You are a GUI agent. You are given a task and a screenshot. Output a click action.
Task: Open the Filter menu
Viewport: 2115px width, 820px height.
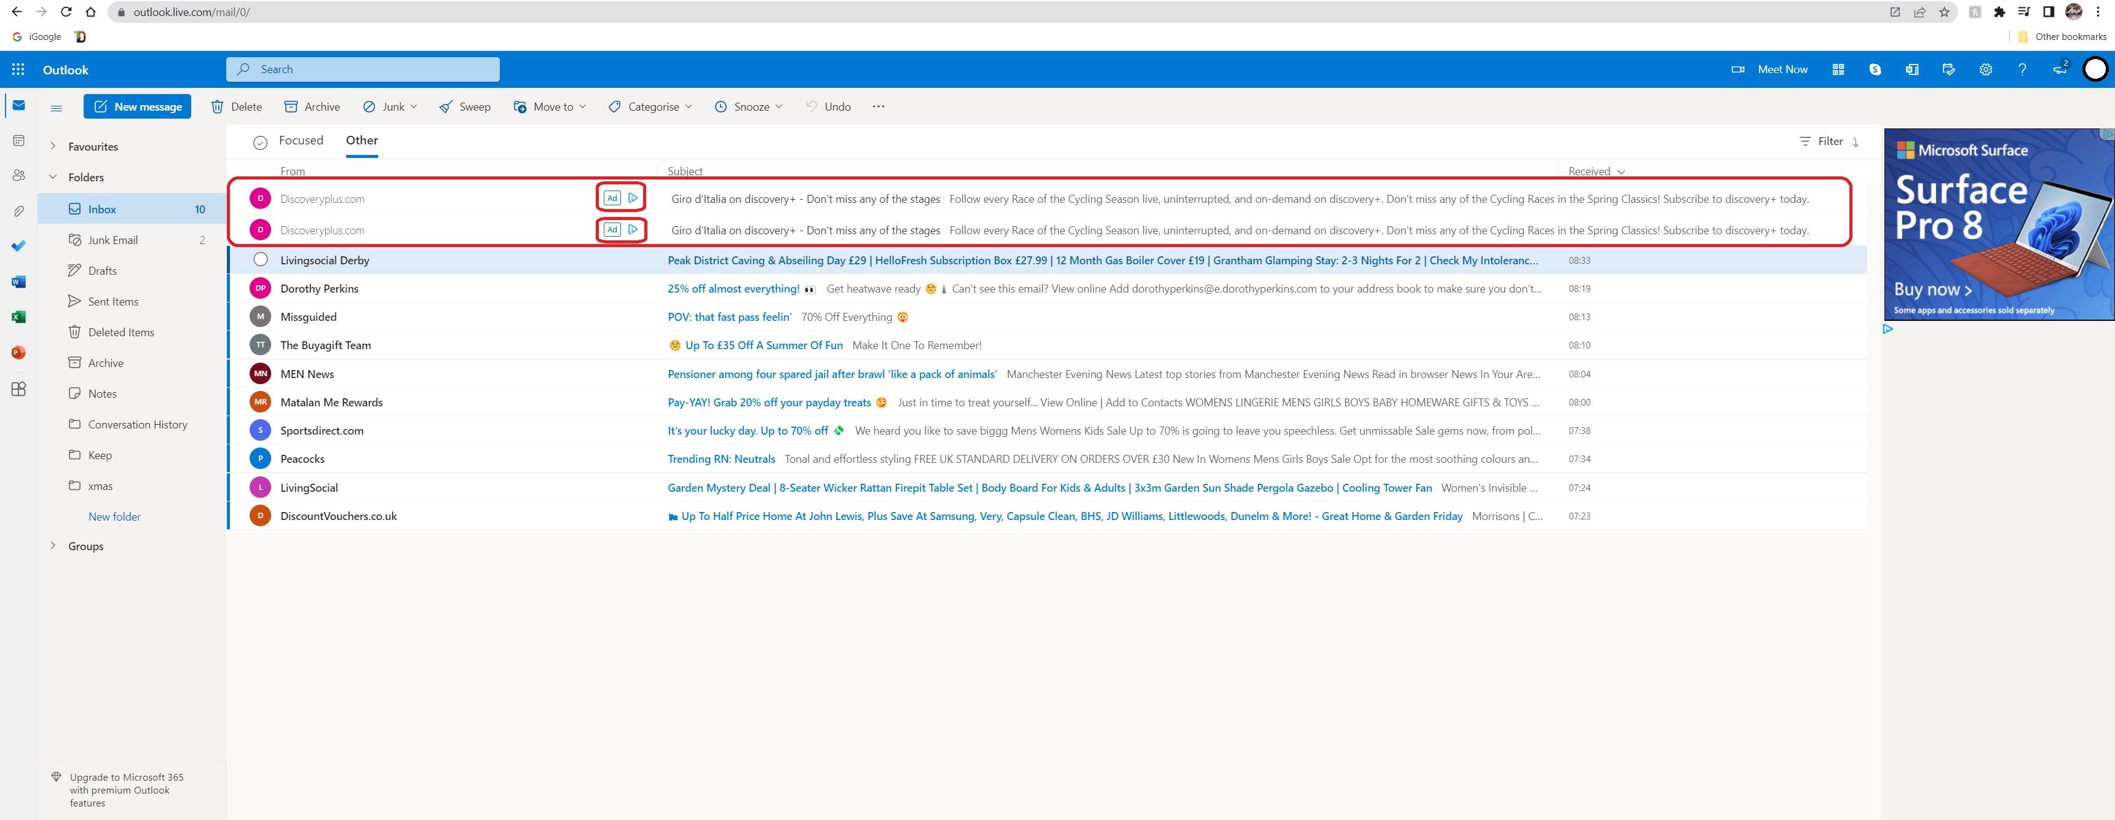[1821, 141]
